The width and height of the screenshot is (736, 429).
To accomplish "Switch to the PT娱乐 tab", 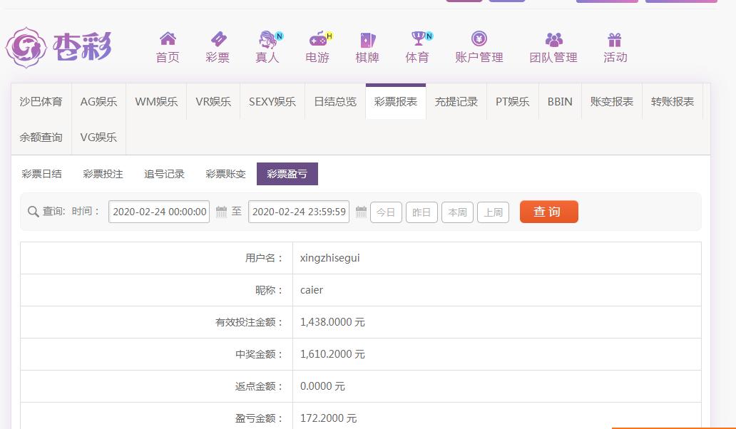I will [x=513, y=102].
